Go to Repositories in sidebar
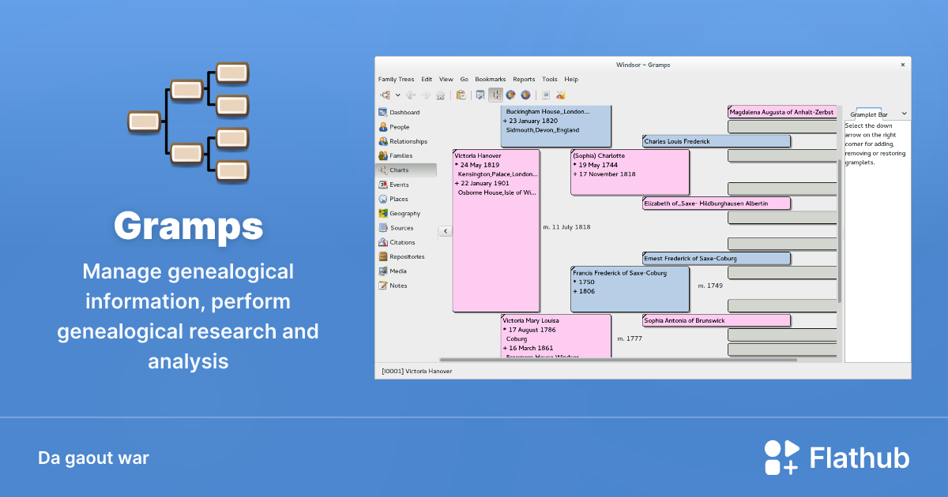Screen dimensions: 948x497 point(406,257)
